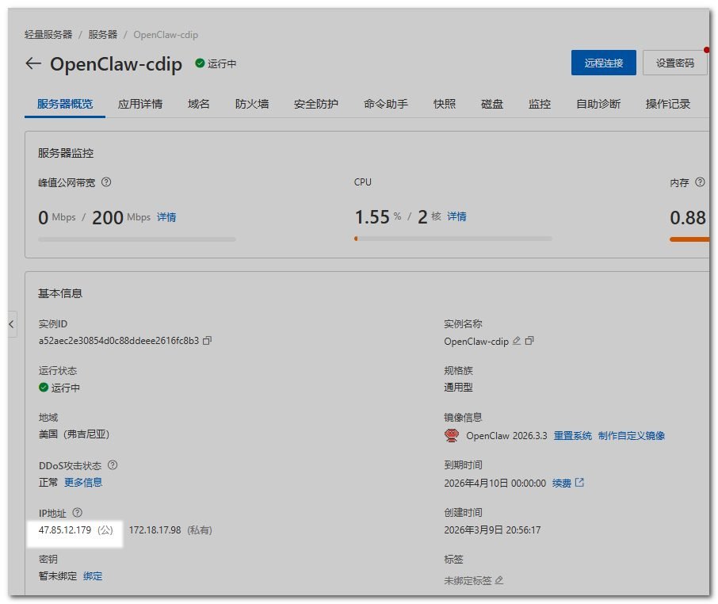This screenshot has height=604, width=718.
Task: Click 制作自定义镜像 link
Action: tap(632, 435)
